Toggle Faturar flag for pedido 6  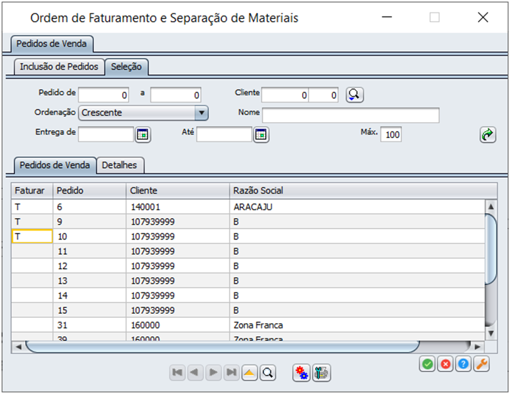tap(32, 207)
